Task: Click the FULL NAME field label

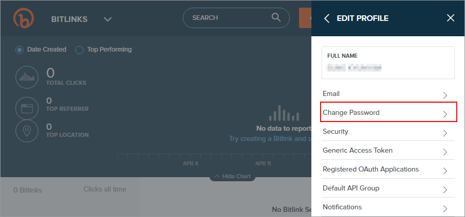Action: (342, 56)
